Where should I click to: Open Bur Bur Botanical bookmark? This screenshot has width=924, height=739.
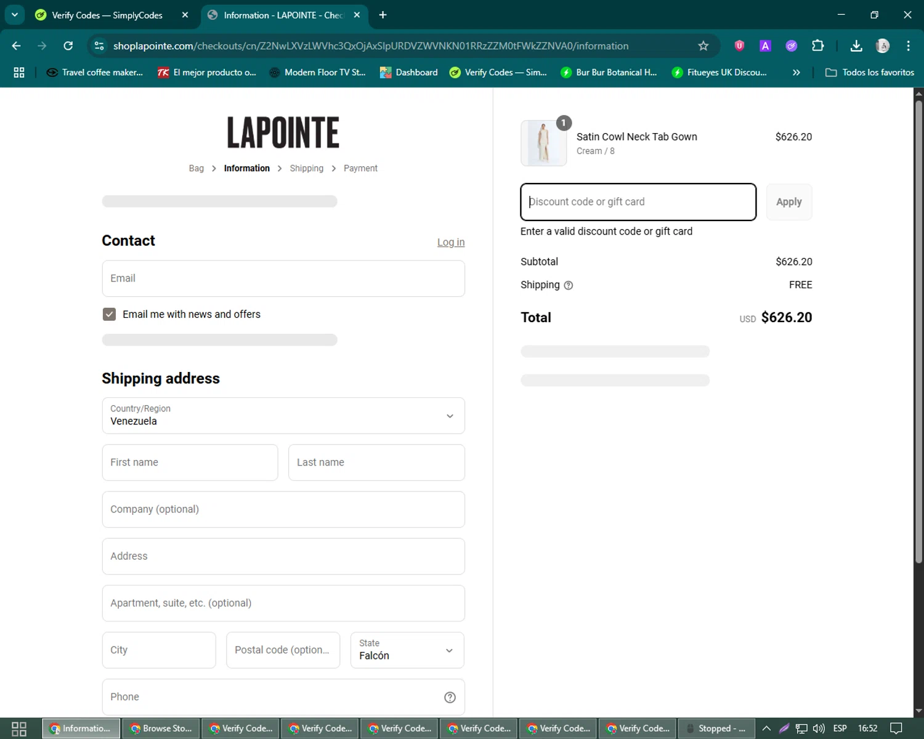[x=609, y=72]
